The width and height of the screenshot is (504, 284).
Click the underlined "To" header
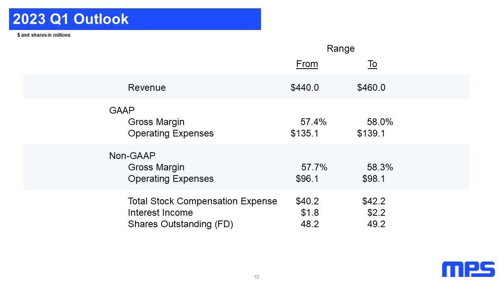pyautogui.click(x=372, y=64)
